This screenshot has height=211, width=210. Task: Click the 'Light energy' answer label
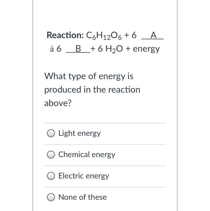(x=79, y=133)
